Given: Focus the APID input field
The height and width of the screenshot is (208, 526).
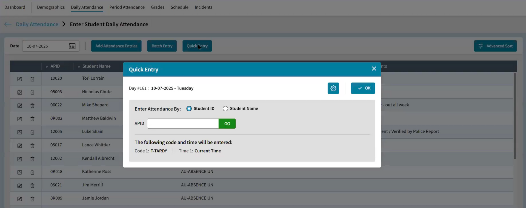Looking at the screenshot, I should [183, 123].
